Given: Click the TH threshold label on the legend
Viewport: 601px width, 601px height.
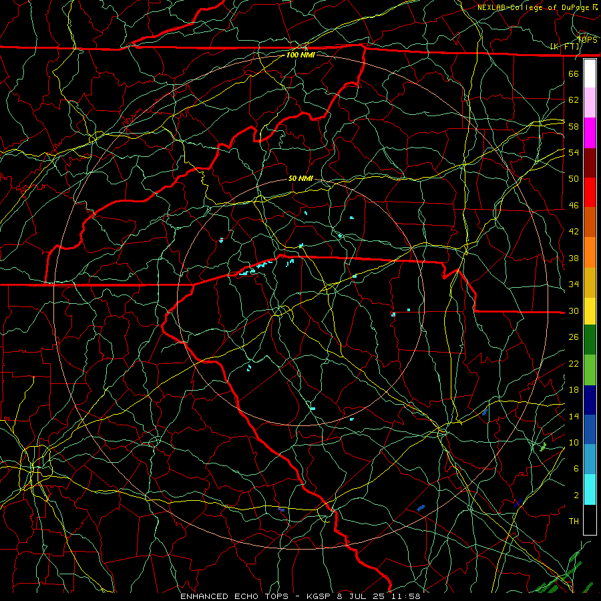Looking at the screenshot, I should point(574,522).
